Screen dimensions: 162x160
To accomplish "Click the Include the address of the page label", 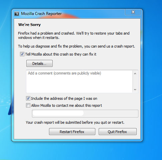I will 64,98.
